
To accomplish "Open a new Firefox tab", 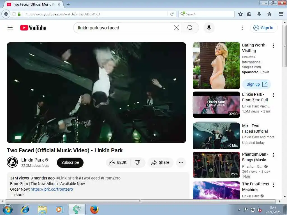I will 68,4.
